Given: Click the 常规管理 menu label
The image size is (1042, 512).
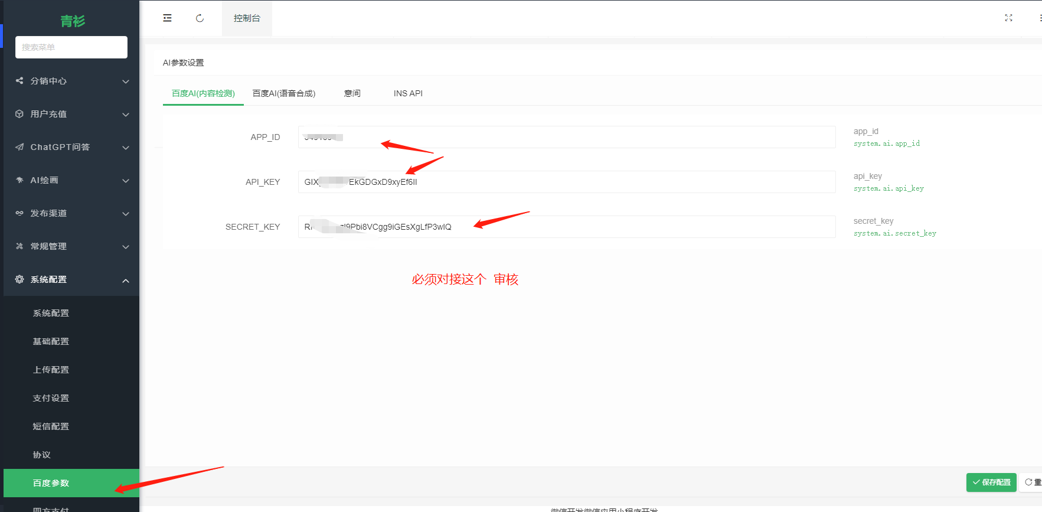Looking at the screenshot, I should [48, 246].
